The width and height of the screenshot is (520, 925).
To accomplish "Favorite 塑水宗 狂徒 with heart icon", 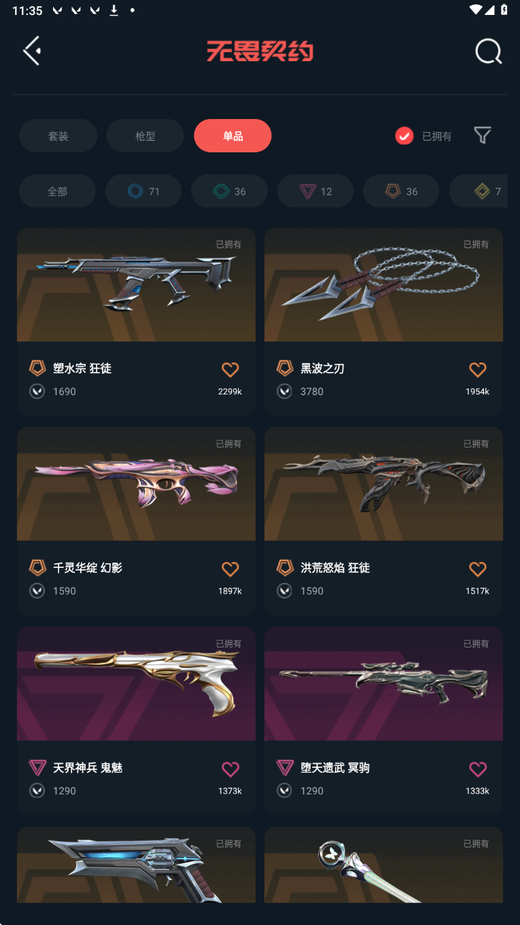I will pyautogui.click(x=230, y=369).
